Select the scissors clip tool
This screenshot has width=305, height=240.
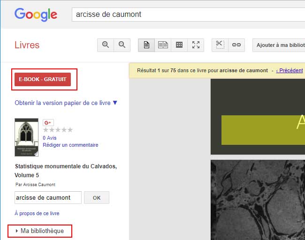[x=220, y=45]
